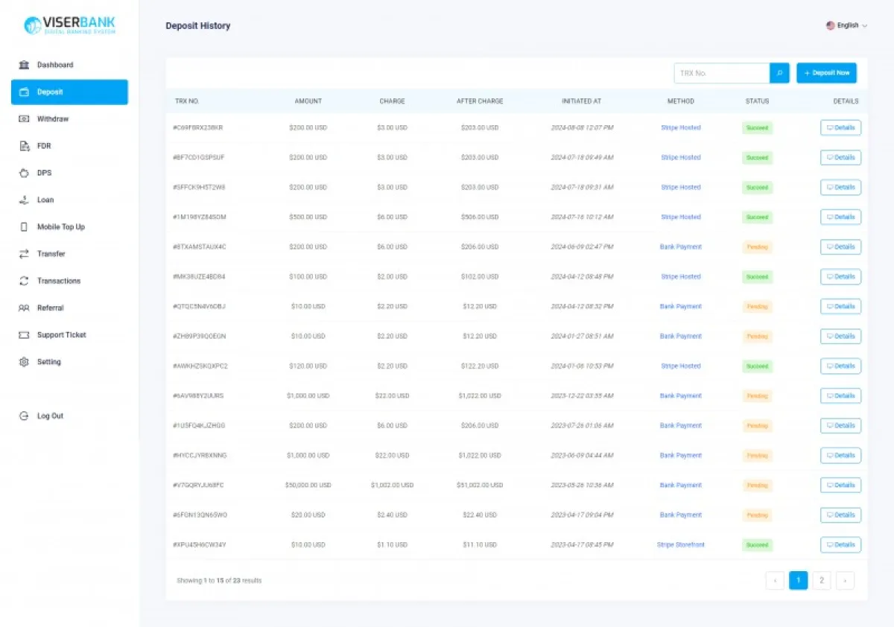Open Details for #6FDN13QN65WO
This screenshot has height=627, width=894.
[840, 515]
